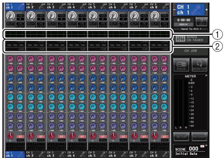
Task: Select the ch 5 red pan knob
Action: (x=93, y=136)
